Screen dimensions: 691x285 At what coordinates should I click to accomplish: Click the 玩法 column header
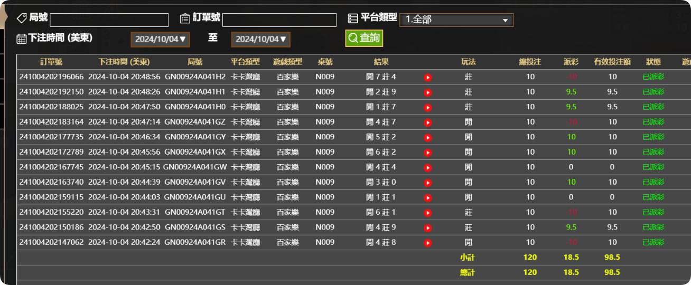(469, 62)
